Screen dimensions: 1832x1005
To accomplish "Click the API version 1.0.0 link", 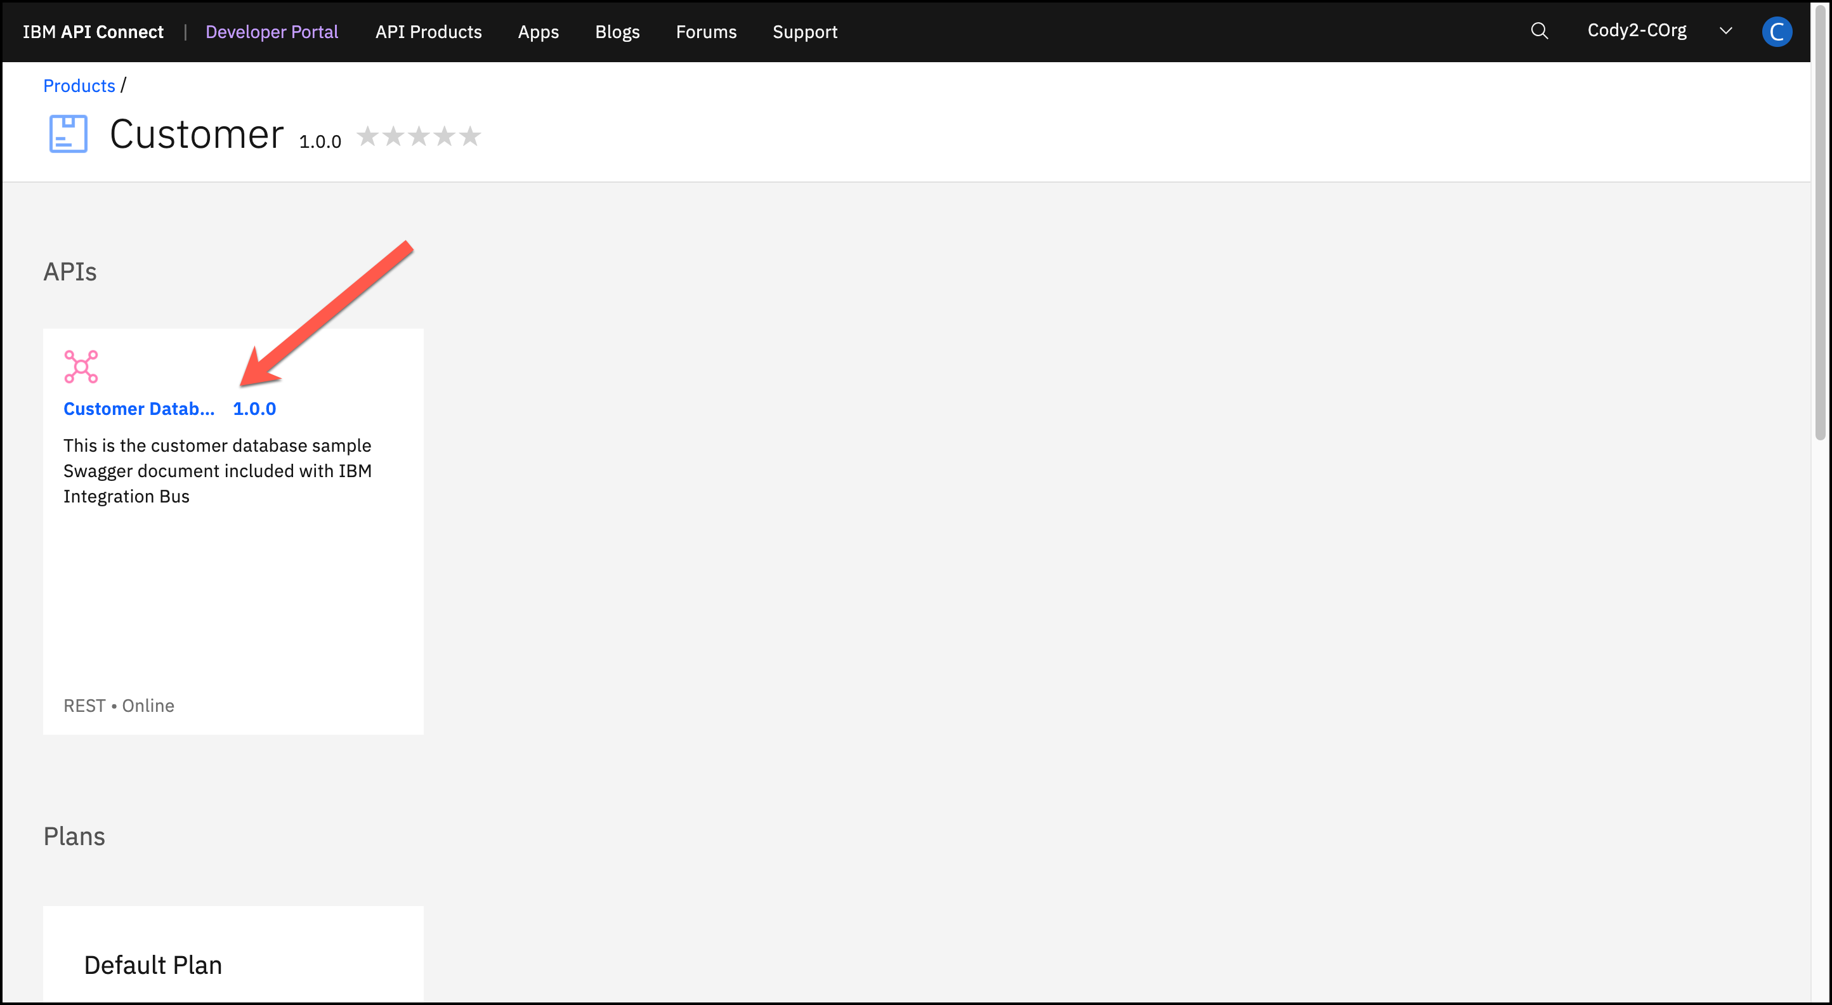I will [254, 409].
